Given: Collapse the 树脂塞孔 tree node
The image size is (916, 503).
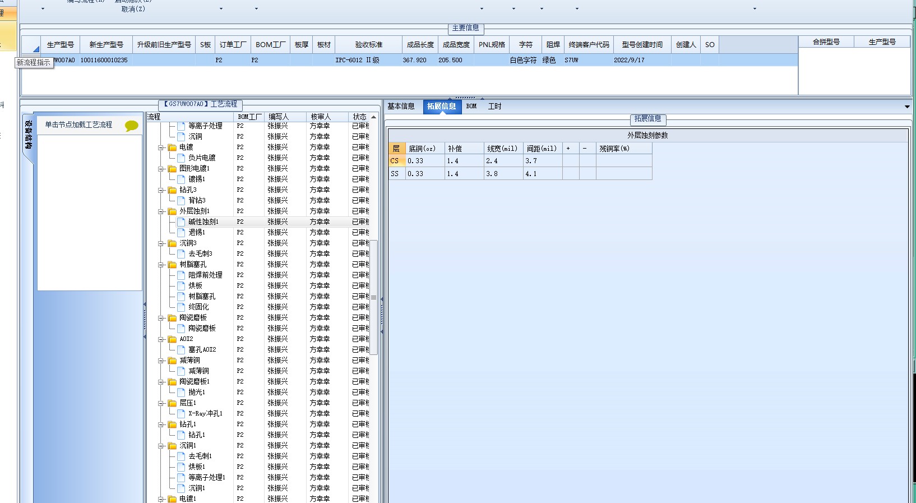Looking at the screenshot, I should tap(161, 265).
